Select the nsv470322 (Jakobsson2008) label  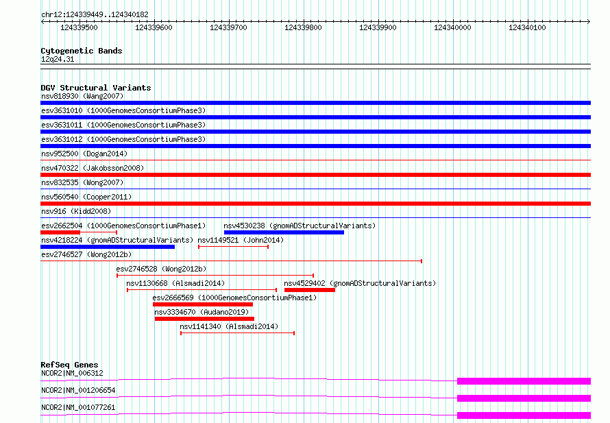[x=93, y=168]
